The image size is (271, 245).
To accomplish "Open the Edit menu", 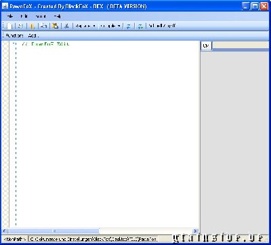I will pos(24,16).
